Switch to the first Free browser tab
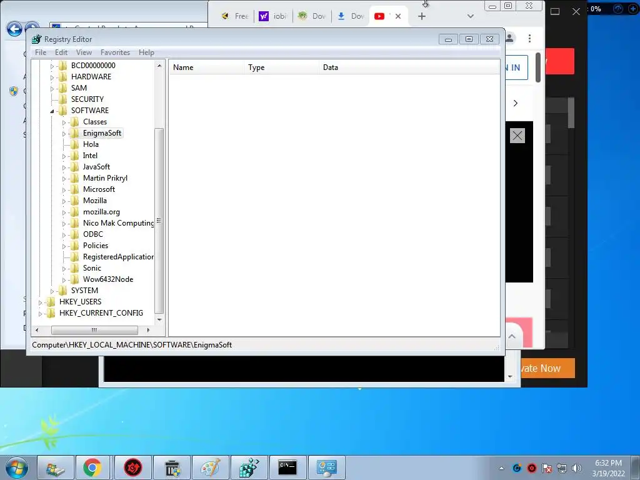 pos(234,16)
